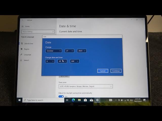Click the Current date and time heading
Screen dimensions: 162x121
(x=70, y=32)
